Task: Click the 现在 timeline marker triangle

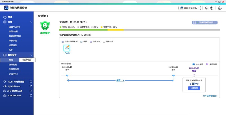Action: click(x=194, y=75)
